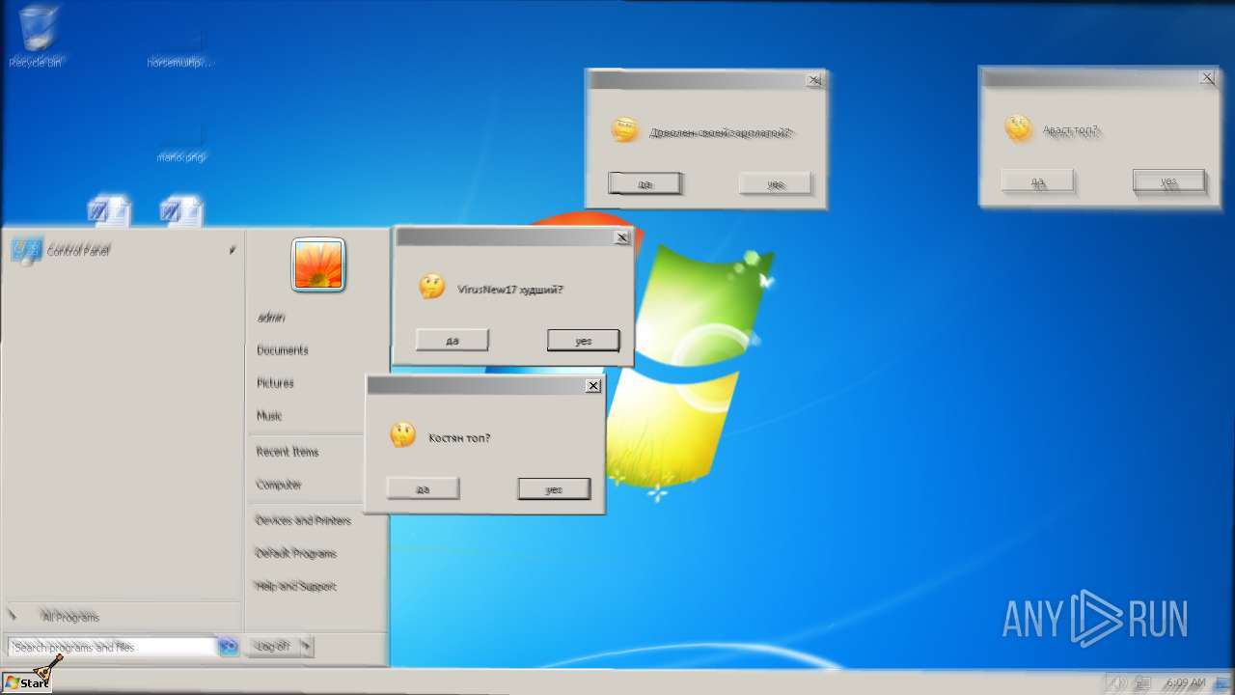Close the VirusNew17 худший dialog
1235x695 pixels.
coord(622,237)
